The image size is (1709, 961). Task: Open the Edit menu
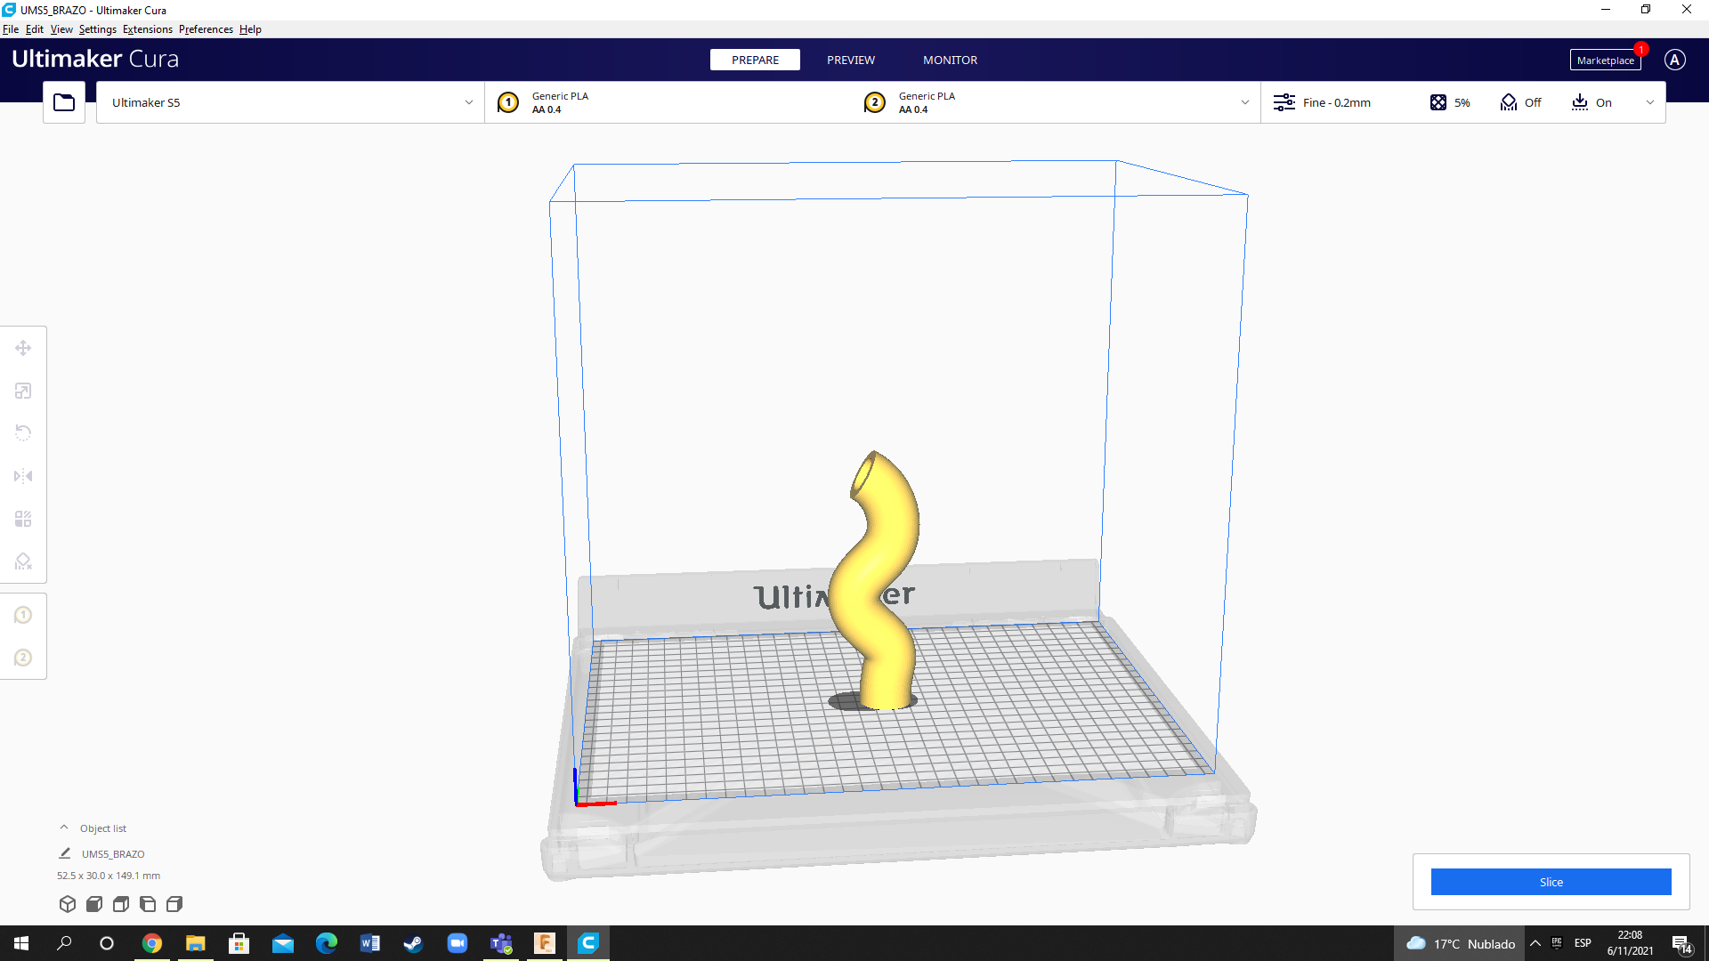point(35,29)
